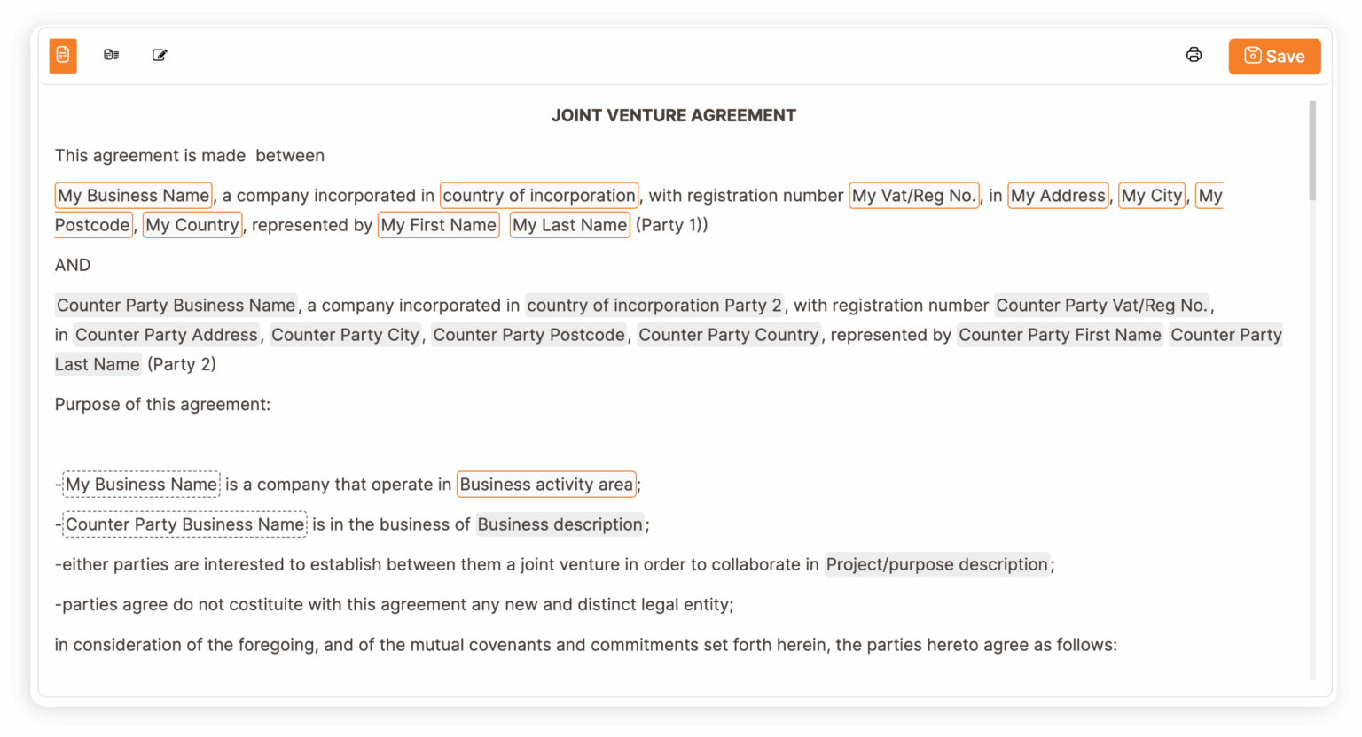Click the My Last Name field
Screen dimensions: 1362x737
coord(569,225)
